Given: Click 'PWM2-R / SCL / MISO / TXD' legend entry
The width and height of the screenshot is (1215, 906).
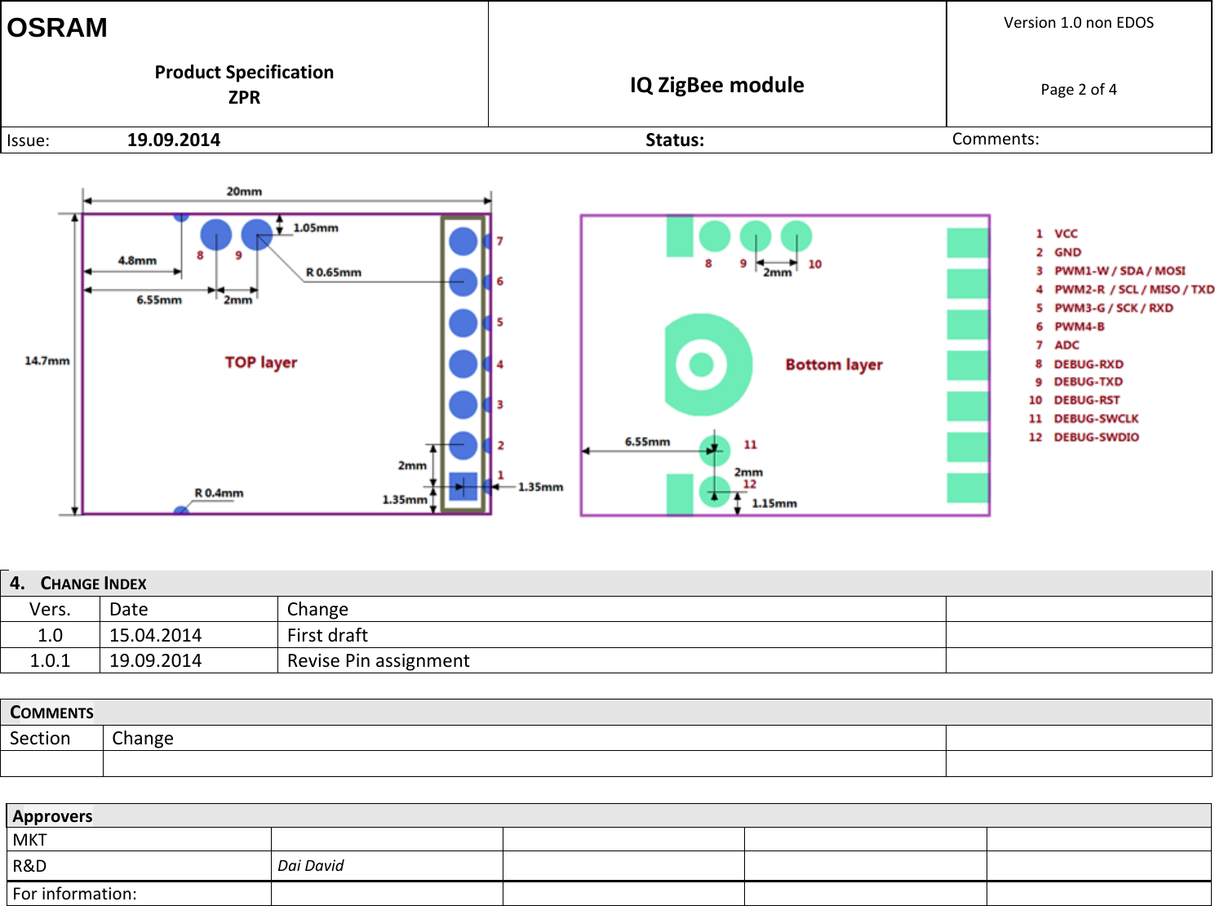Looking at the screenshot, I should [x=1133, y=289].
